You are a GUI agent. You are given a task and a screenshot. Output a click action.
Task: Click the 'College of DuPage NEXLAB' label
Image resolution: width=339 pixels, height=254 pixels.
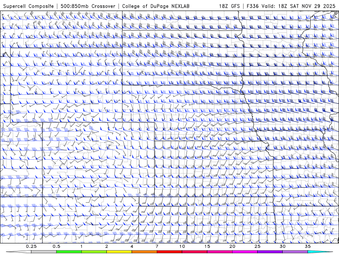coord(156,6)
